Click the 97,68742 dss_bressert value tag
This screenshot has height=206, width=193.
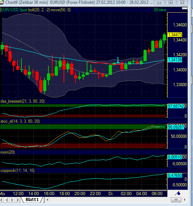(176, 106)
